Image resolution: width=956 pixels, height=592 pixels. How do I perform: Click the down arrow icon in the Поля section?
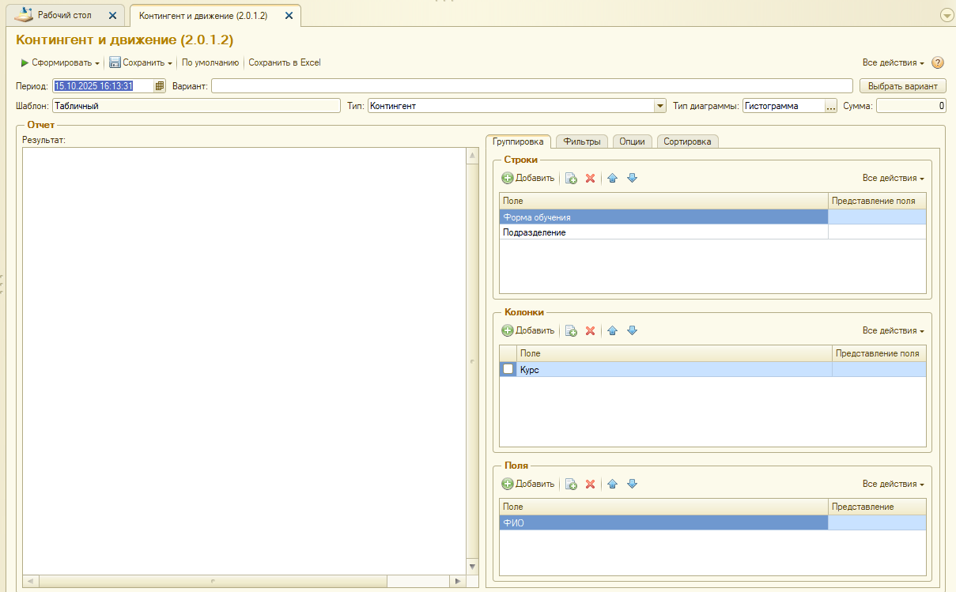coord(632,485)
